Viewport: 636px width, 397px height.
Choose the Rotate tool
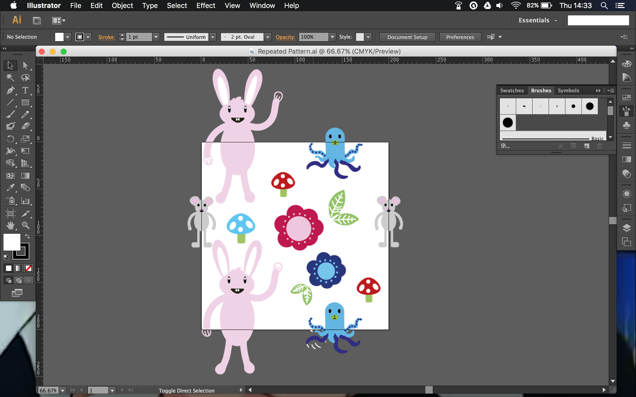point(10,139)
